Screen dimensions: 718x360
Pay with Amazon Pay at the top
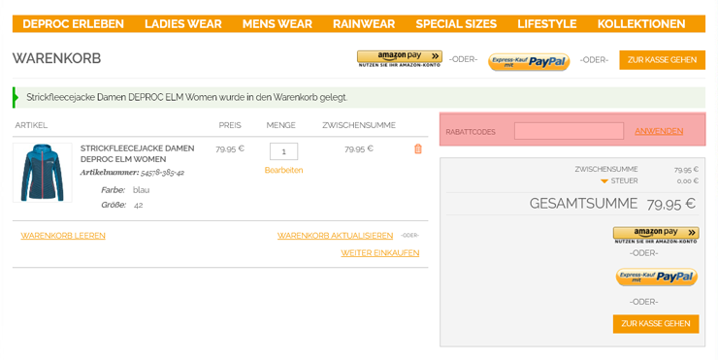[400, 58]
